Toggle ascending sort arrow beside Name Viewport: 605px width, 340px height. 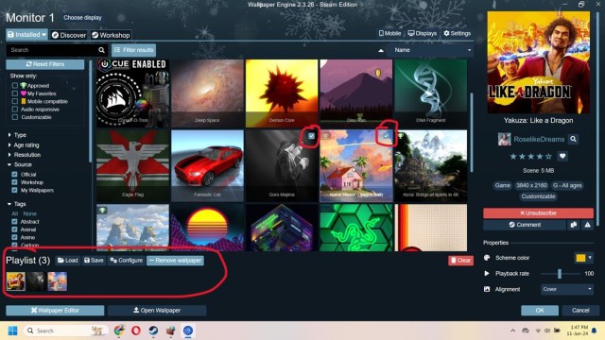click(381, 50)
